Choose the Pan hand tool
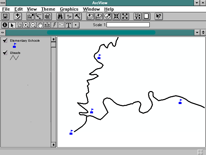This screenshot has width=206, height=155. (x=40, y=25)
